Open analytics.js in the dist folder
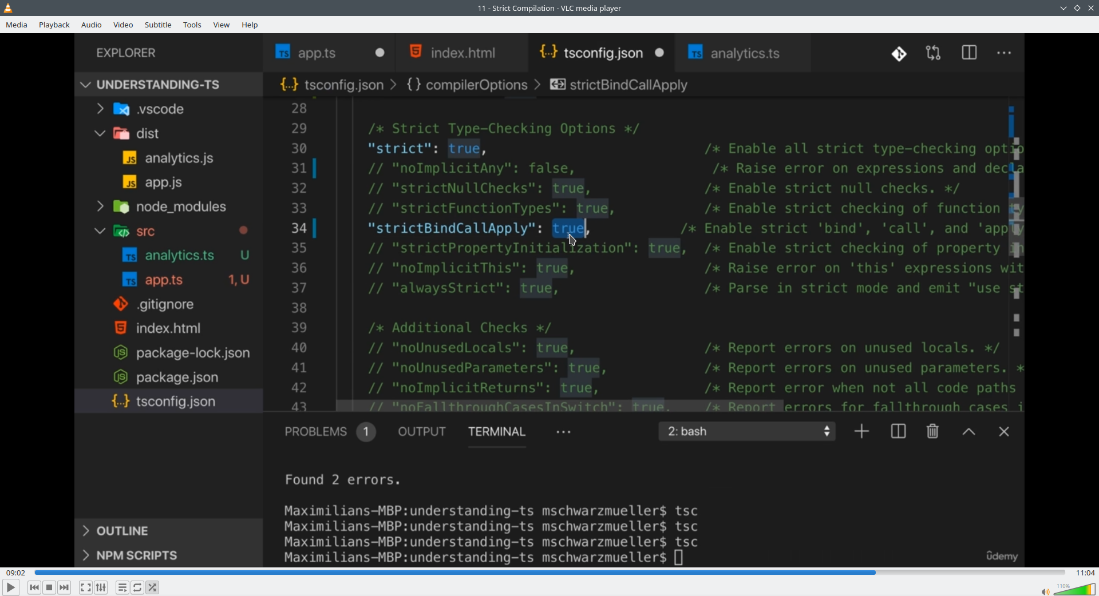 pos(168,158)
